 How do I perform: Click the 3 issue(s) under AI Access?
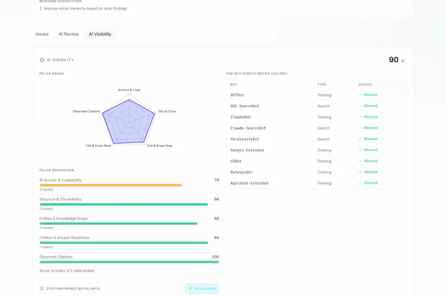coord(46,189)
